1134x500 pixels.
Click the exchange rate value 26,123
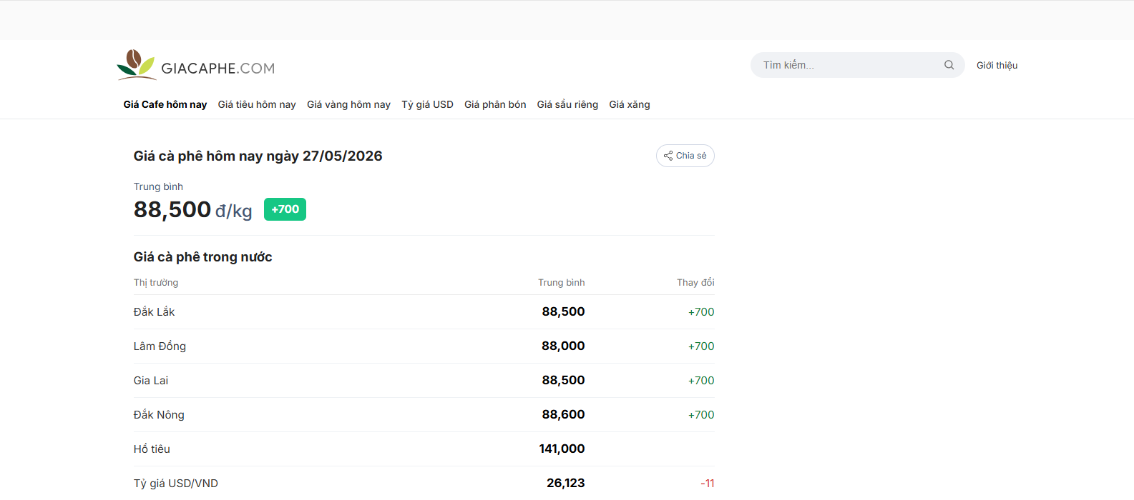tap(565, 484)
